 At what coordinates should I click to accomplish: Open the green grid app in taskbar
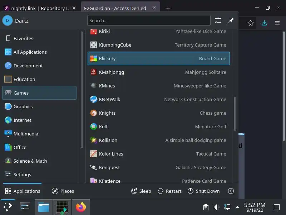[62, 207]
